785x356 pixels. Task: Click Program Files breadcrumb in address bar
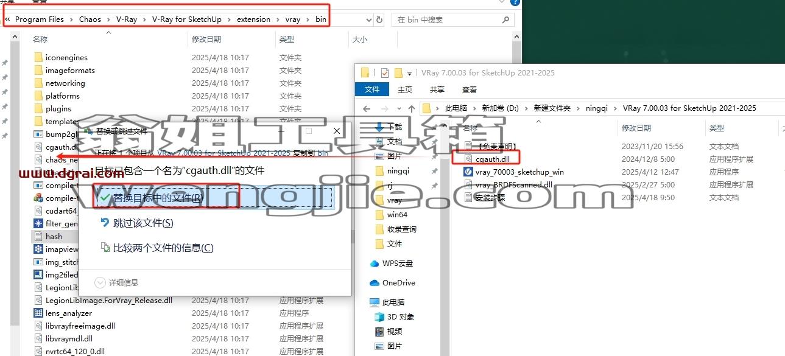pyautogui.click(x=40, y=19)
